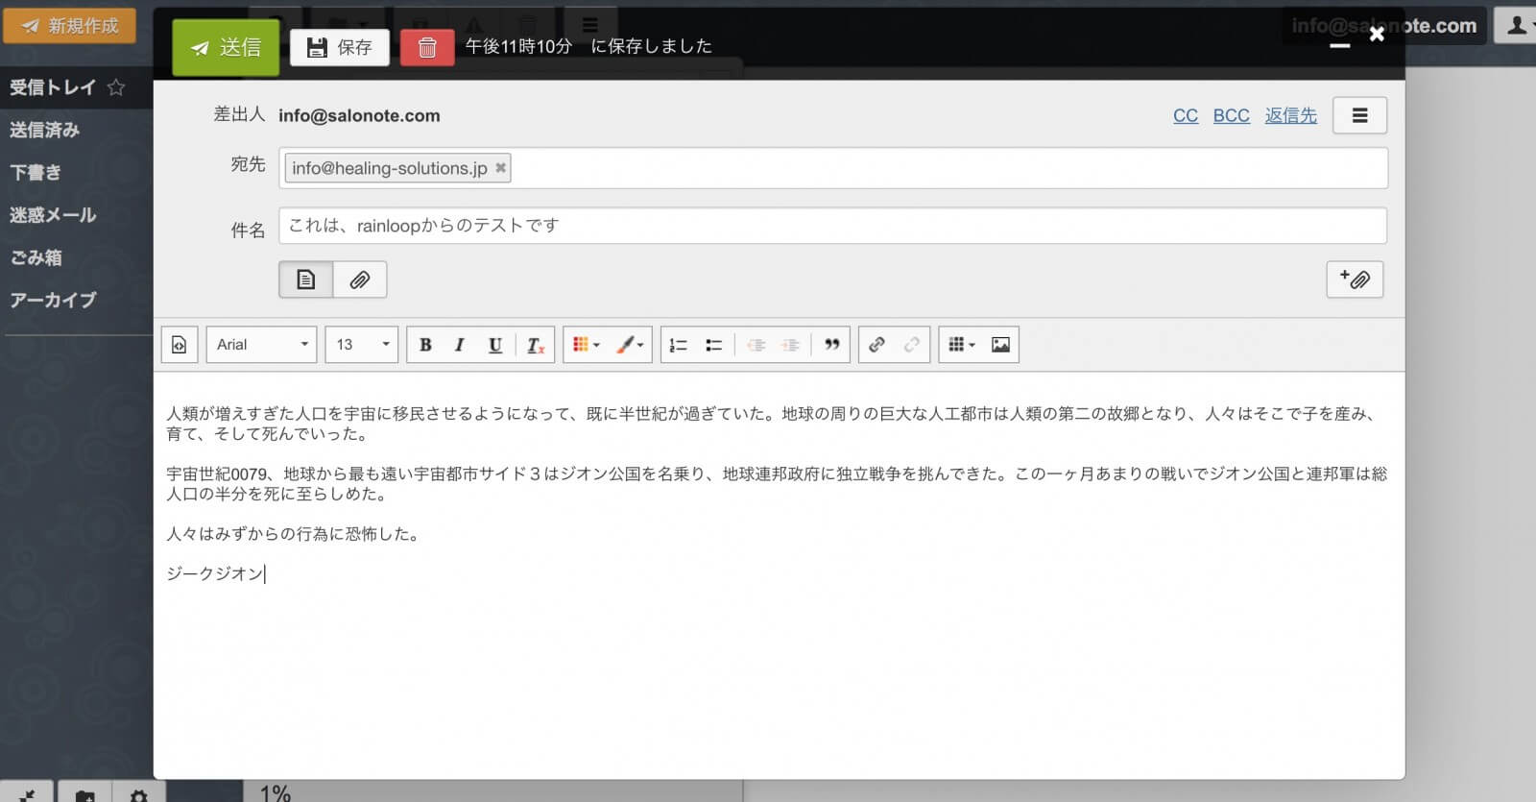Add an attachment with plus paperclip button
The width and height of the screenshot is (1536, 802).
1355,279
